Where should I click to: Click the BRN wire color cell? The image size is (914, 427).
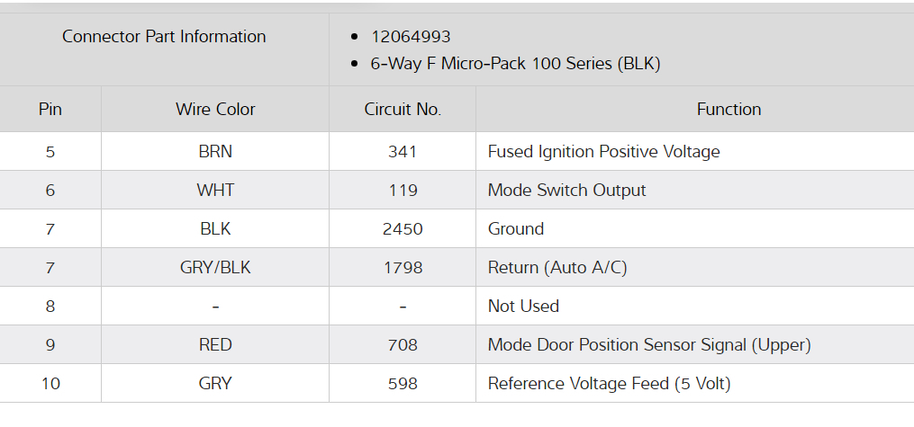(215, 152)
